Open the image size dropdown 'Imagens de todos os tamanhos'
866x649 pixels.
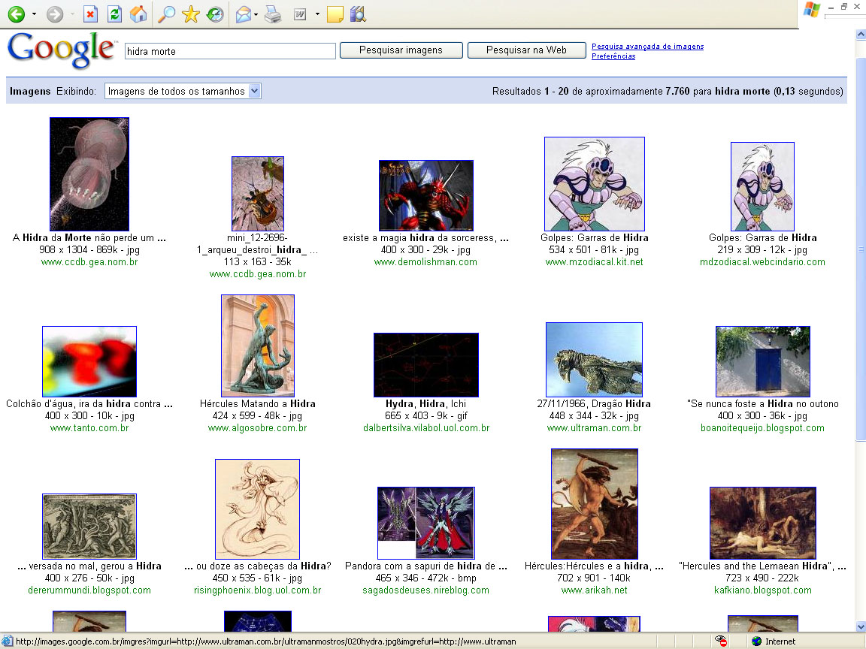click(183, 91)
